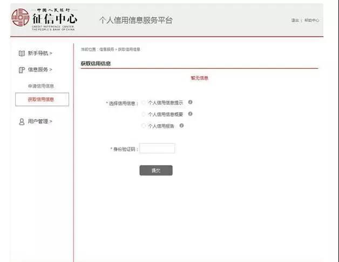
Task: Select the 个人信用信息提示 radio button
Action: point(144,102)
